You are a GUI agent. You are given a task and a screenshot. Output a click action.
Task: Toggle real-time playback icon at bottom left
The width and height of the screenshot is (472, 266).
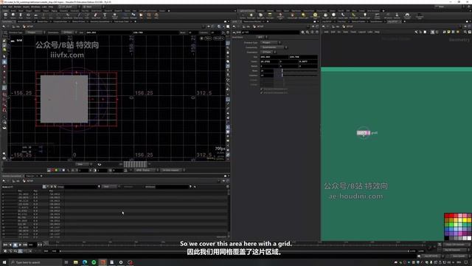click(x=5, y=251)
